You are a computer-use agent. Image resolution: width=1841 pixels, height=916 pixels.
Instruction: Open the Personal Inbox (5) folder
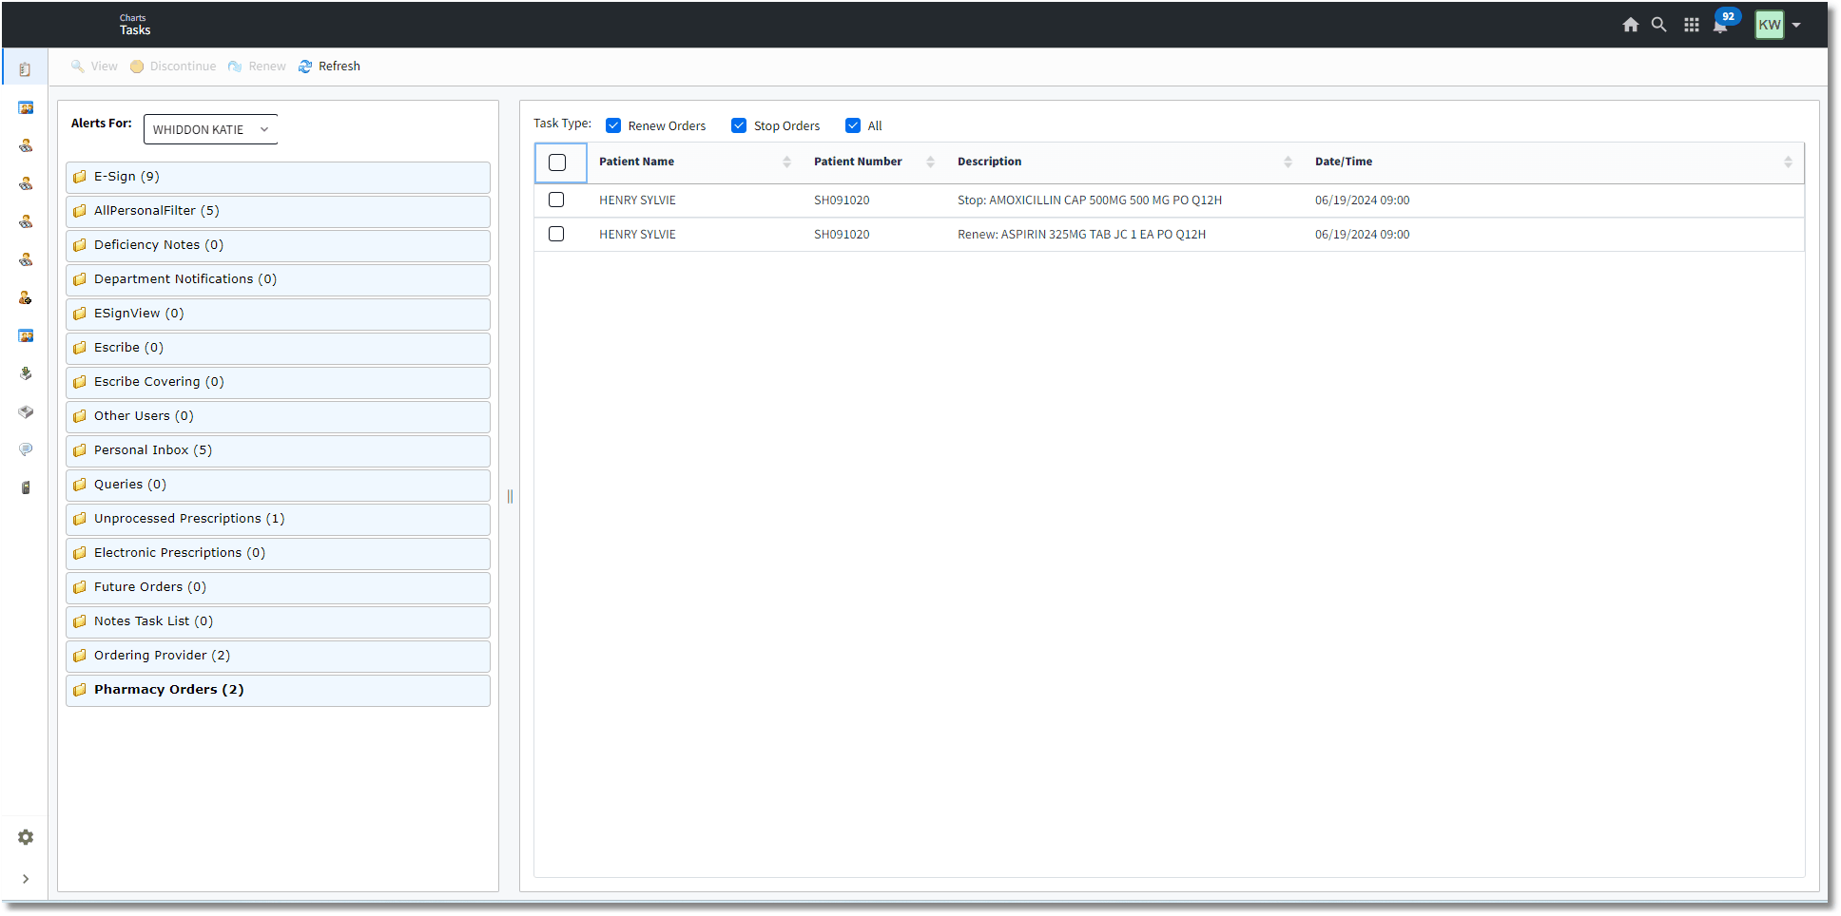[278, 450]
